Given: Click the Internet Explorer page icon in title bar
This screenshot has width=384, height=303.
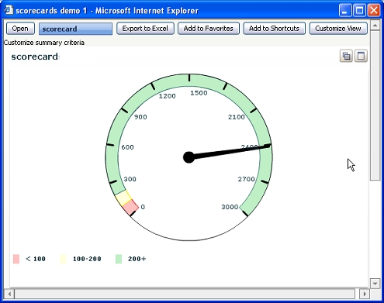Looking at the screenshot, I should tap(9, 10).
